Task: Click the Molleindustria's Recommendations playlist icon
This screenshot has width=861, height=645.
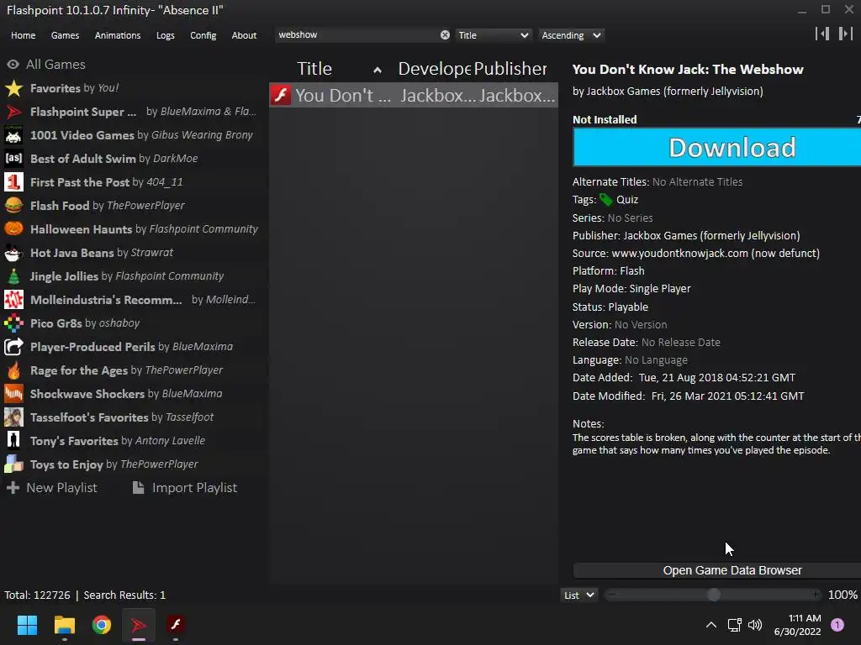Action: tap(13, 300)
